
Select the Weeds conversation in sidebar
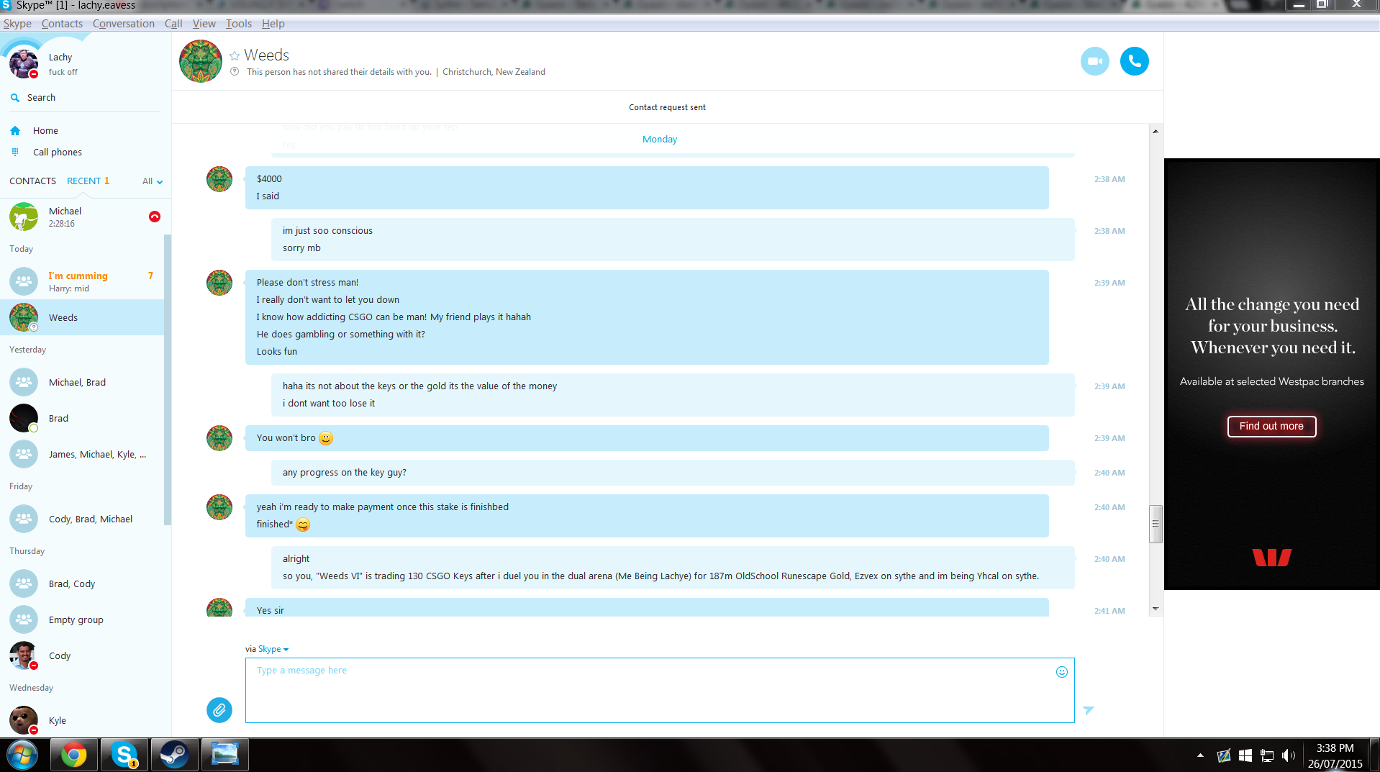point(82,317)
